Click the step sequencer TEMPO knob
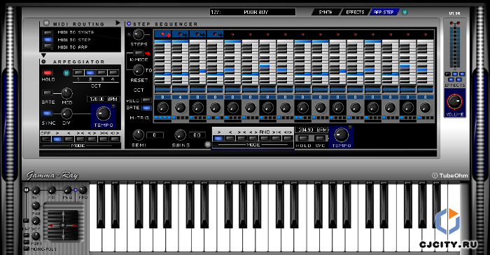Viewport: 490px width, 255px height. (342, 135)
